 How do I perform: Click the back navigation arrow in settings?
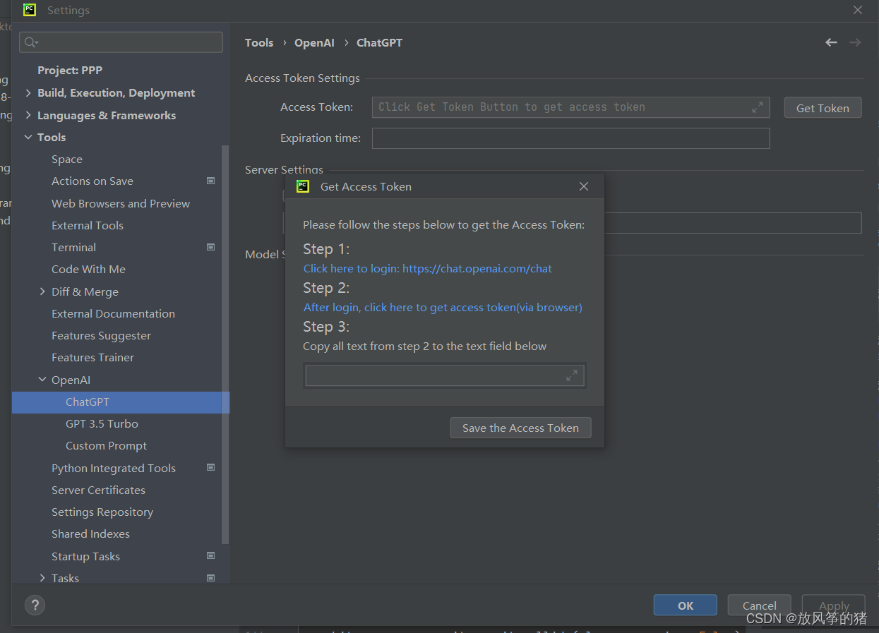[x=831, y=42]
